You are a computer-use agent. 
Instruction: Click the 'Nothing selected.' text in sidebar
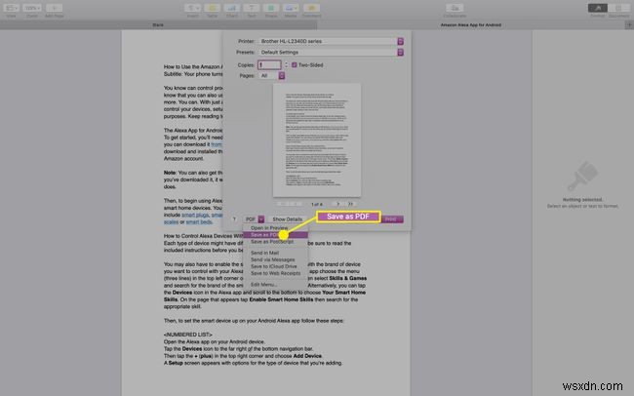pyautogui.click(x=582, y=200)
